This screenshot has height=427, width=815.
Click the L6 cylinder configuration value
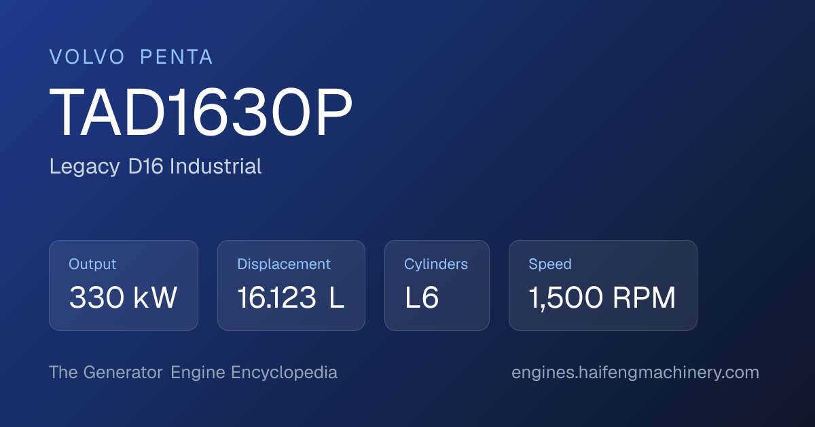click(x=422, y=298)
